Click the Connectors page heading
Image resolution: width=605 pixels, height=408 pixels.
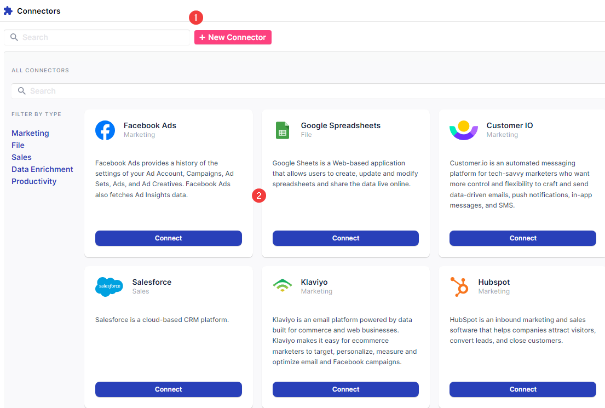39,11
